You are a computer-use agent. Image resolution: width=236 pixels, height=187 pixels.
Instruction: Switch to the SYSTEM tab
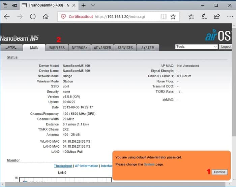[148, 48]
